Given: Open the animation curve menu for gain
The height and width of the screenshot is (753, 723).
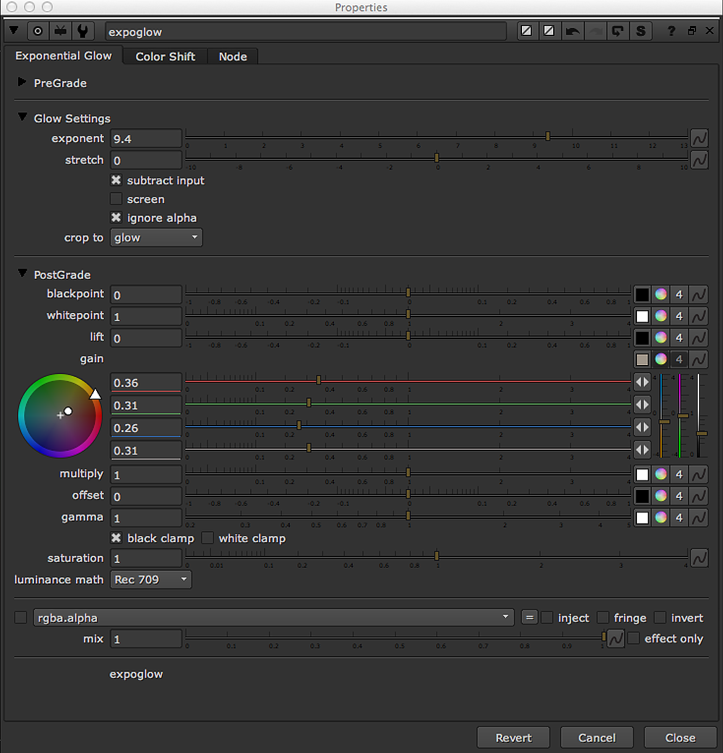Looking at the screenshot, I should coord(699,358).
